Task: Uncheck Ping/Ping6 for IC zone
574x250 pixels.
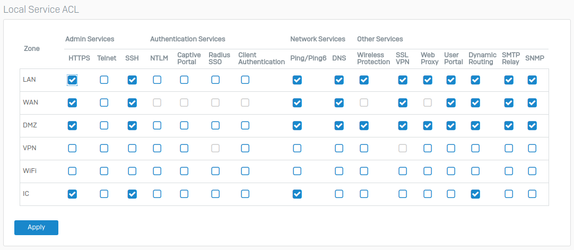Action: (x=297, y=194)
